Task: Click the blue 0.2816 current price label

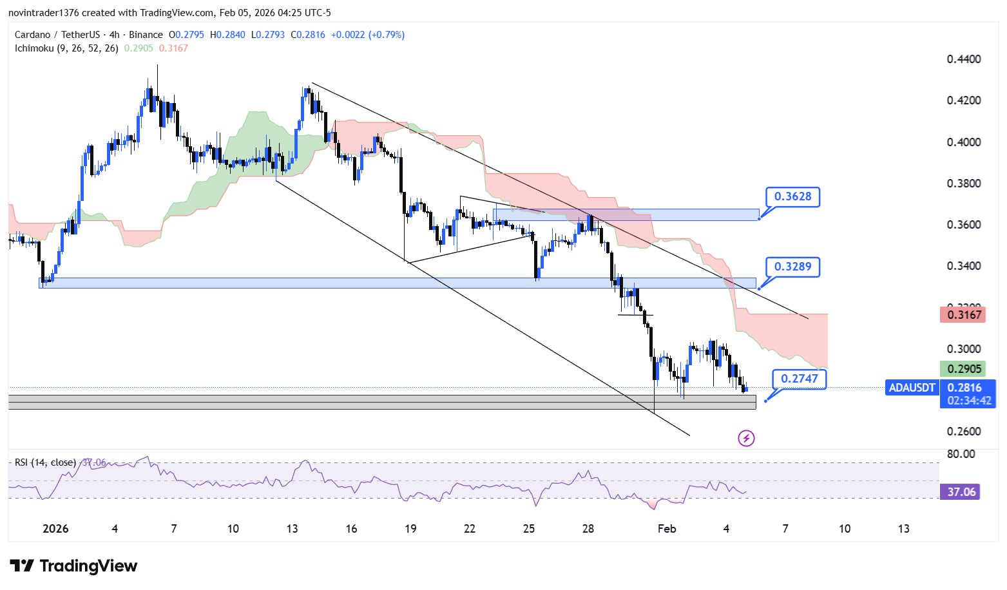Action: click(x=964, y=388)
